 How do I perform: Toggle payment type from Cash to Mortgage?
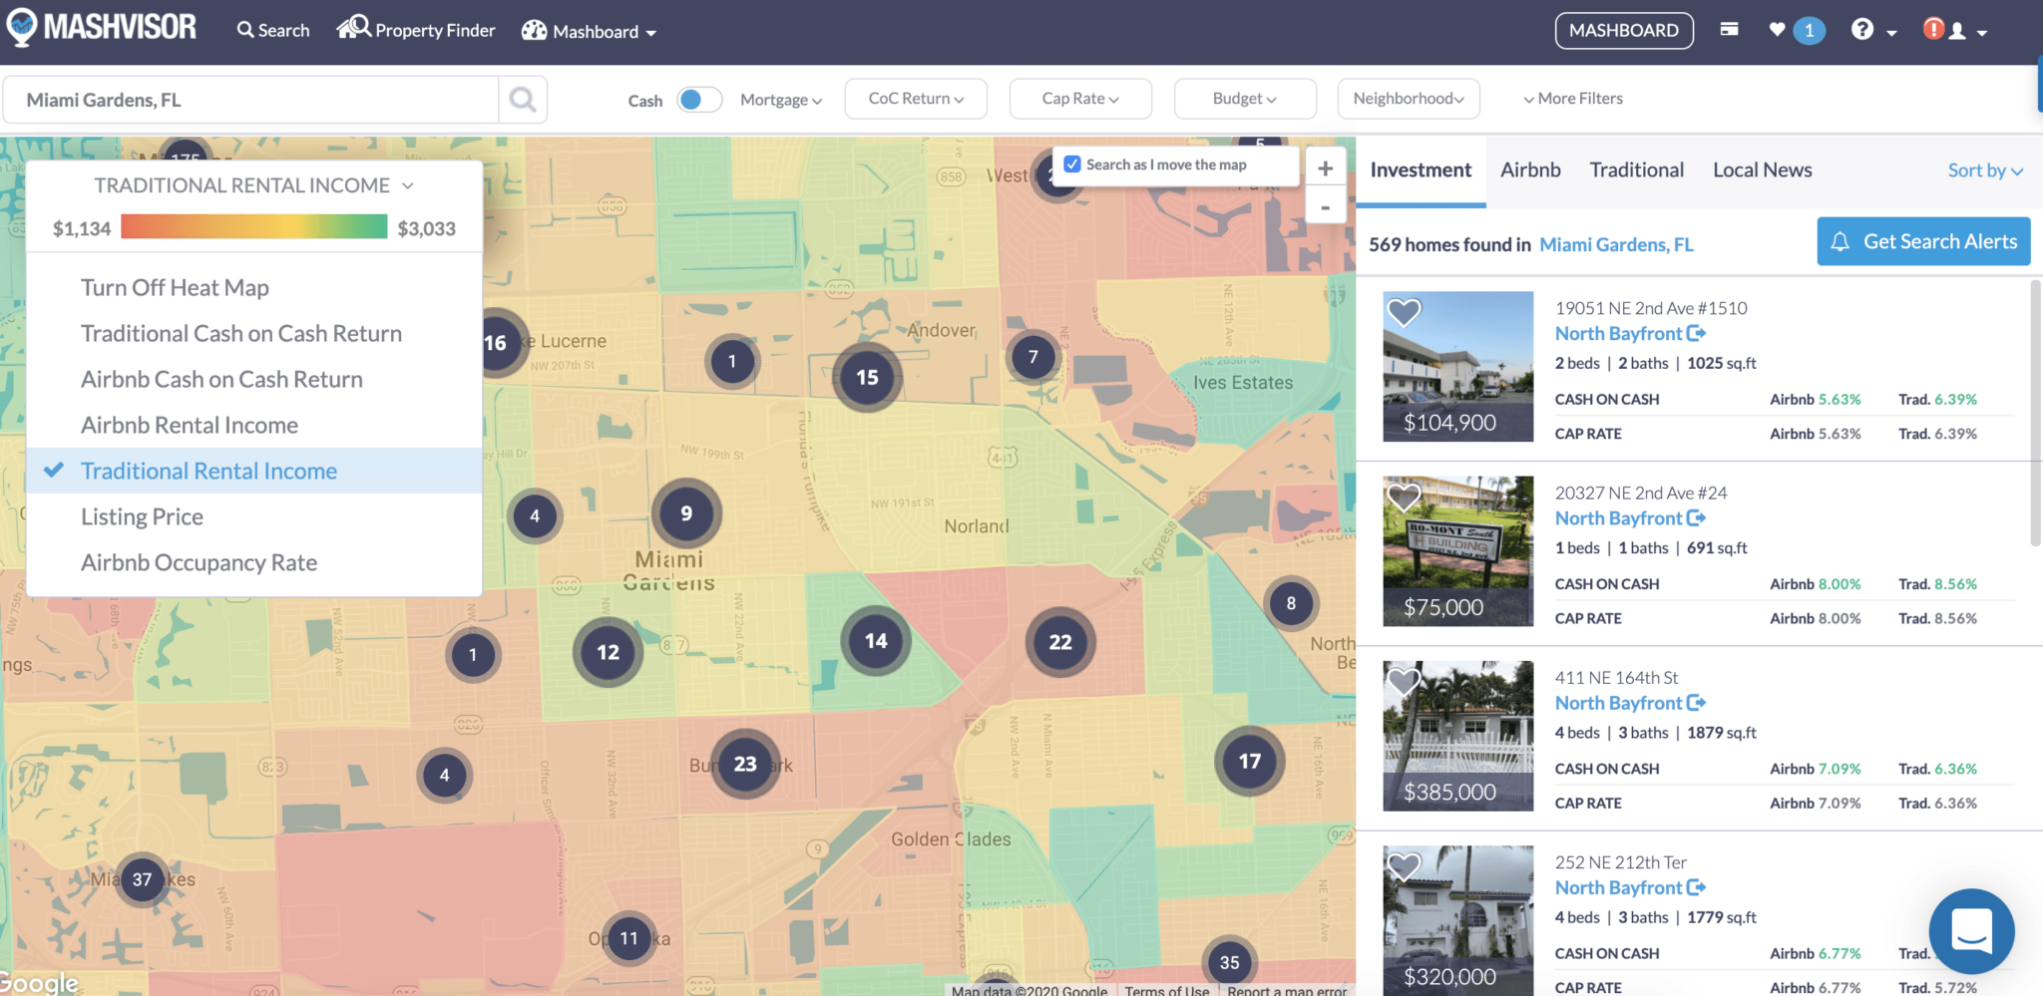coord(698,100)
